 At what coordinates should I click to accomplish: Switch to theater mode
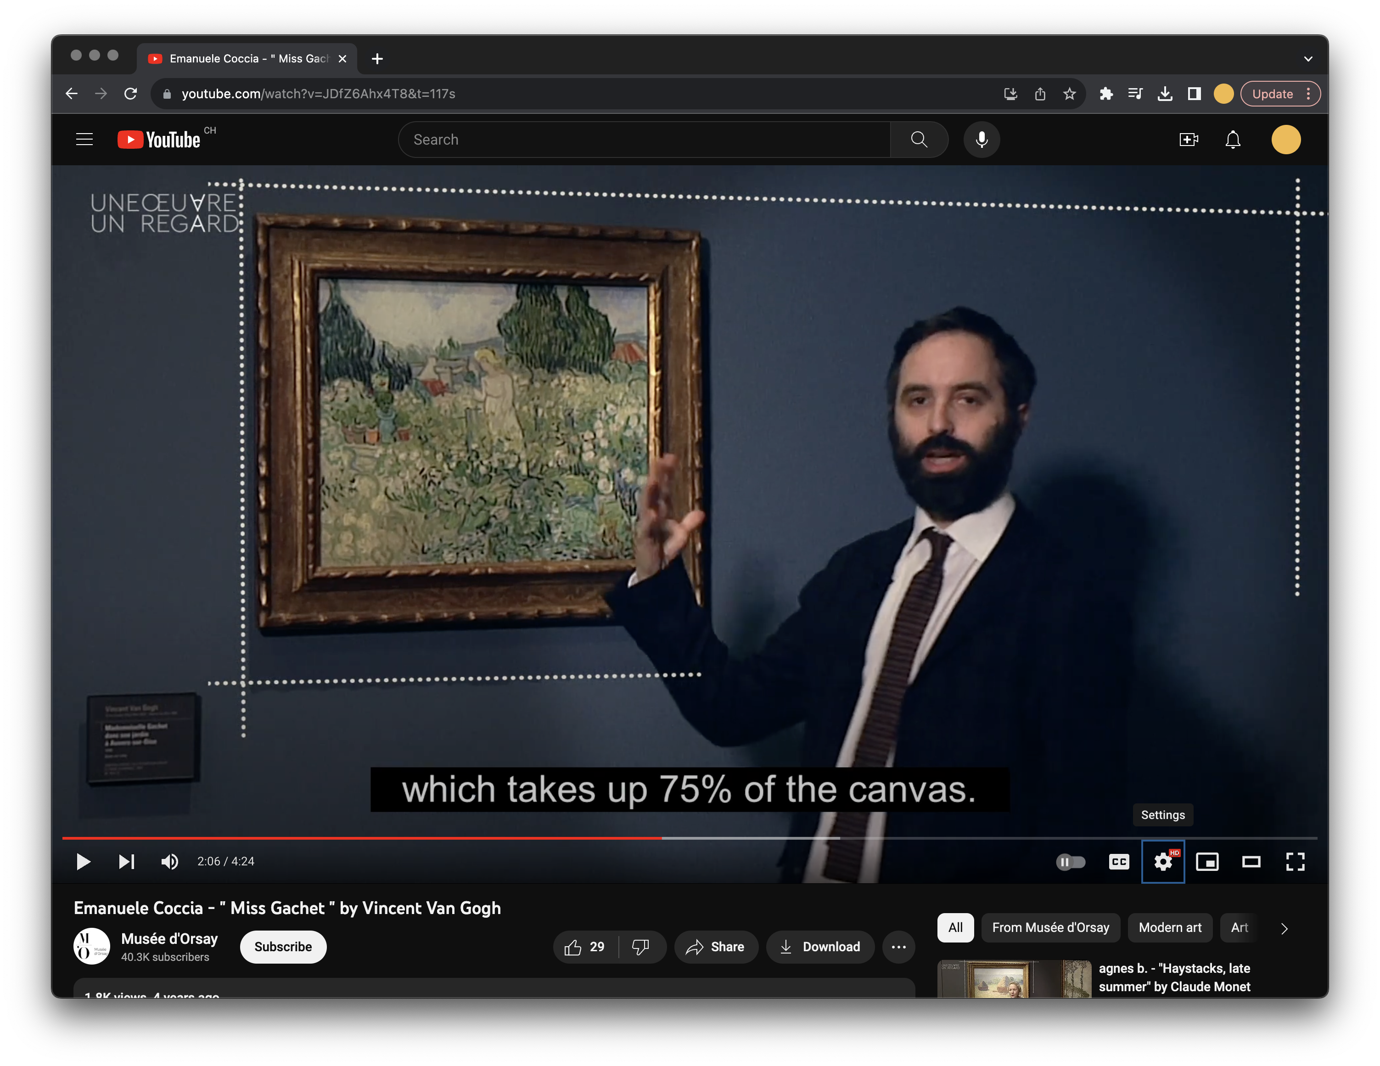pos(1251,861)
